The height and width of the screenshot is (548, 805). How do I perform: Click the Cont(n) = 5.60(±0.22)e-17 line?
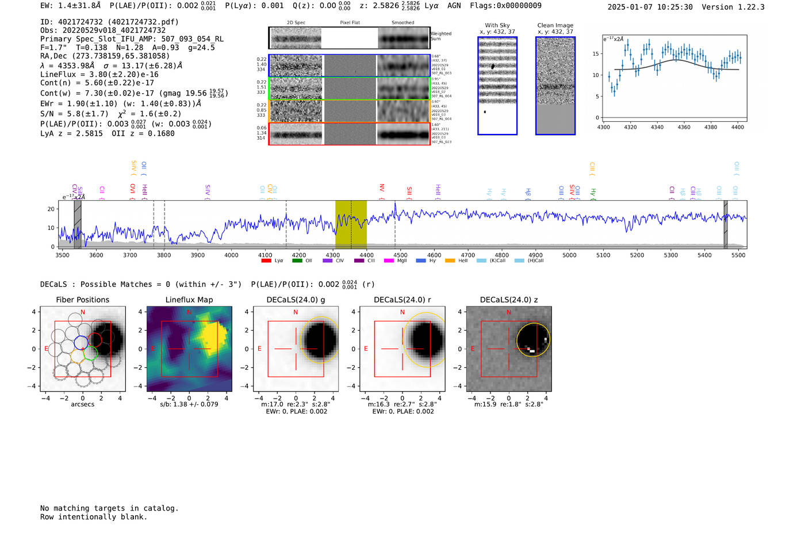(x=97, y=83)
